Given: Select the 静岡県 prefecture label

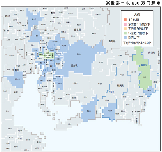Looking at the screenshot, I should (120, 85).
